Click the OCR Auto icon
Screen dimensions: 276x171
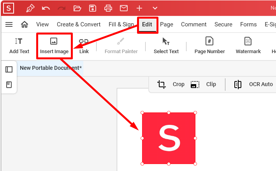[238, 85]
